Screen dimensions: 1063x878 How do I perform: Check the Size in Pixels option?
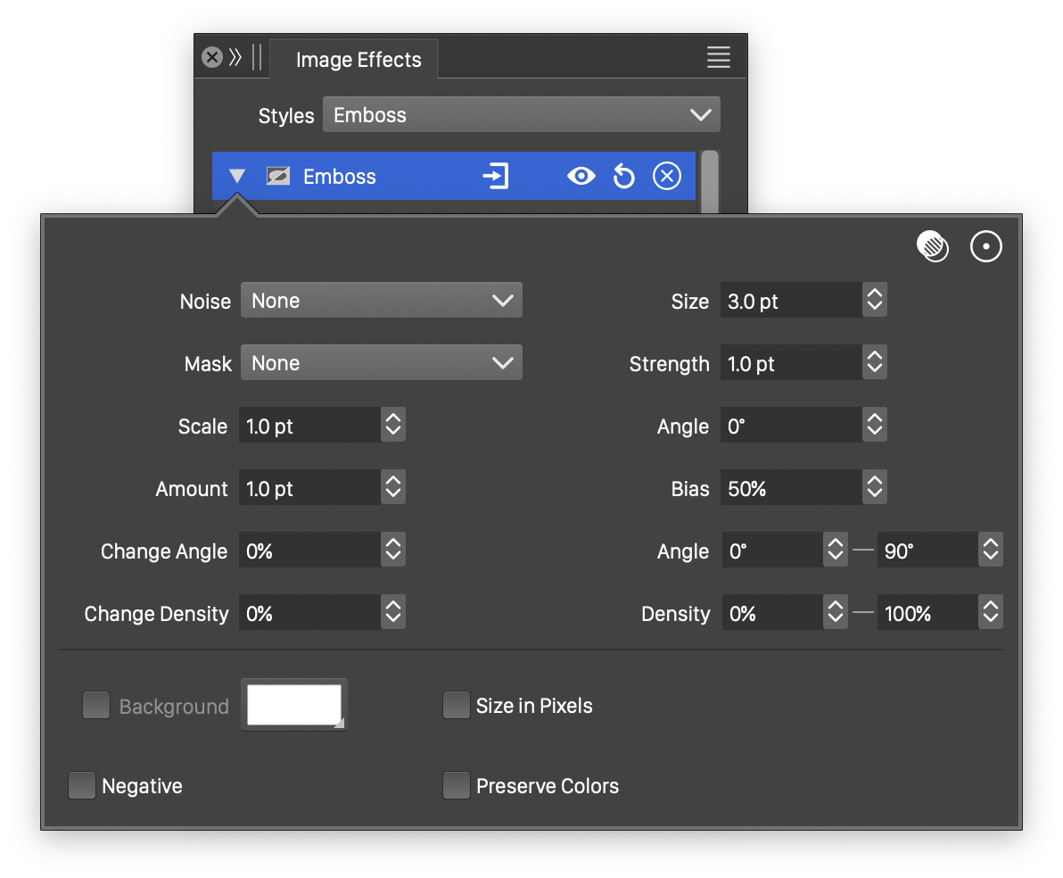[x=457, y=706]
